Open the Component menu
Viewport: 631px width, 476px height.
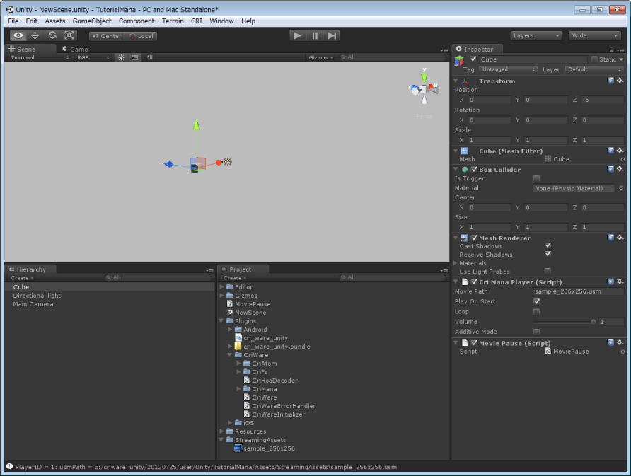tap(137, 21)
